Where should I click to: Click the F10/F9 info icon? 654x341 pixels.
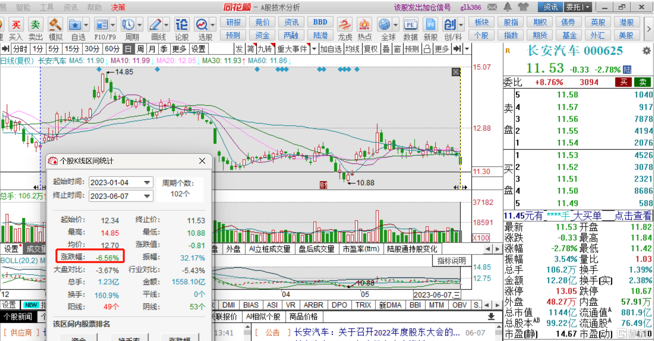tap(102, 25)
